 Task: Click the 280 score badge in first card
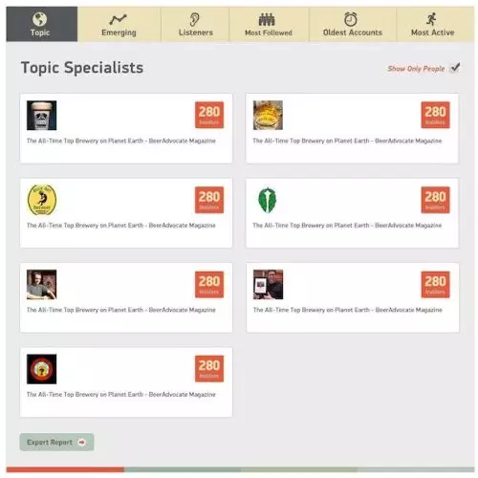209,115
